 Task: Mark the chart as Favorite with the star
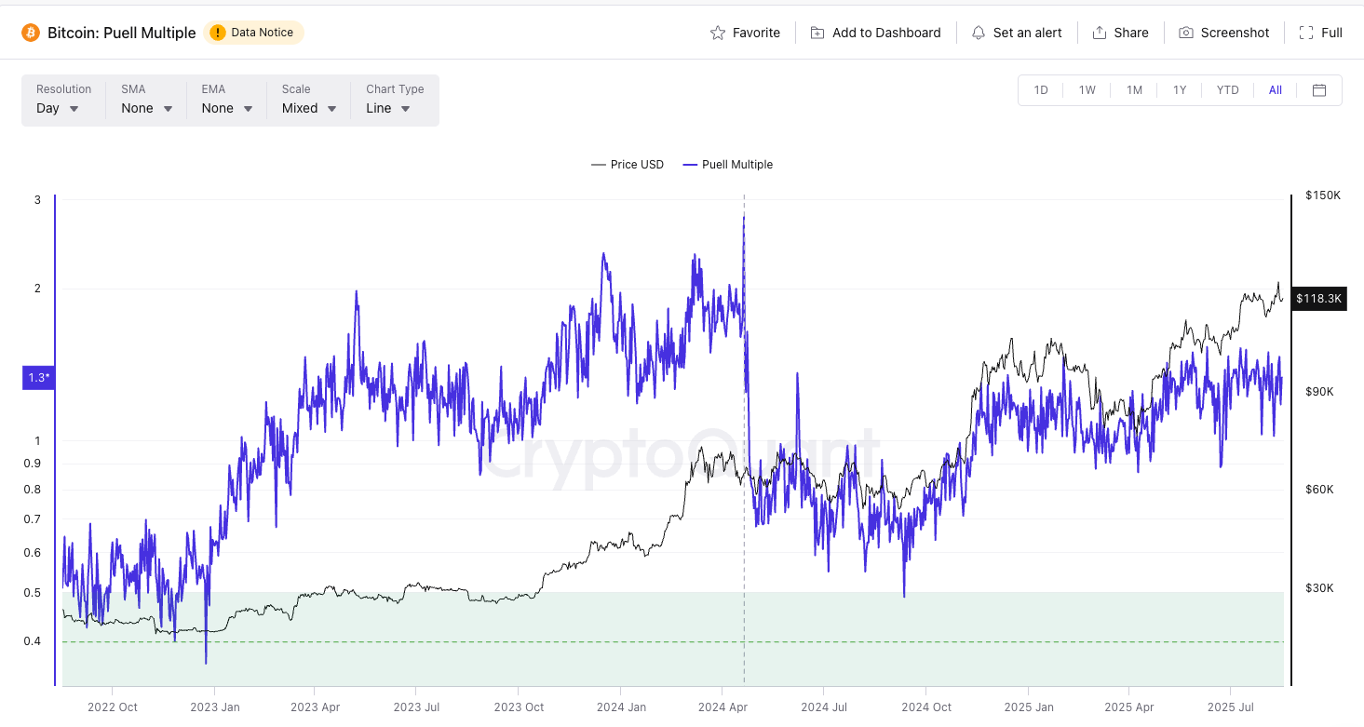click(745, 33)
